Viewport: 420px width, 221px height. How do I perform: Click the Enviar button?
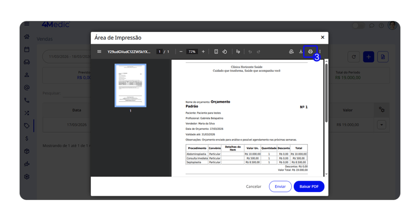point(280,186)
